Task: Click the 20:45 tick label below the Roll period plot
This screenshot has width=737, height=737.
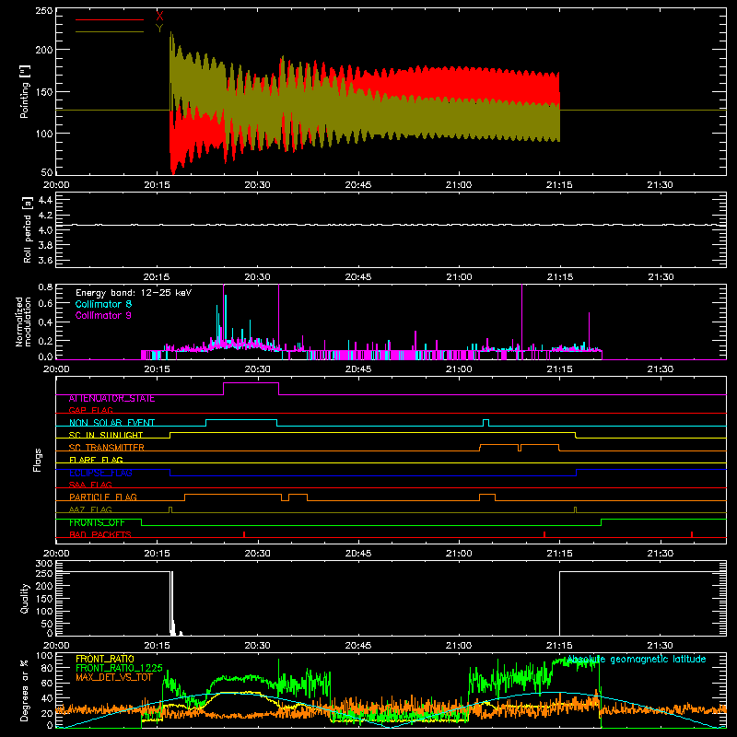Action: pyautogui.click(x=358, y=277)
